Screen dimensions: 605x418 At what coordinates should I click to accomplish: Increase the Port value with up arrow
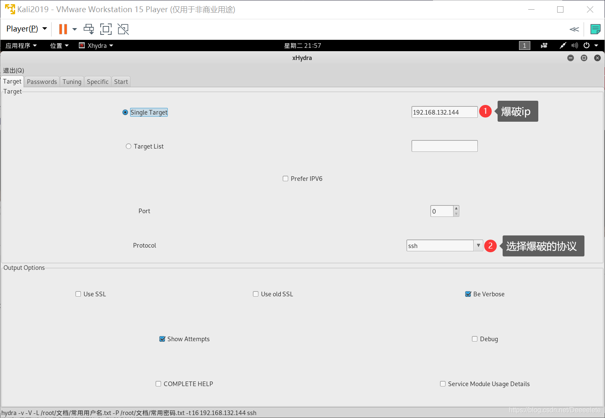(x=456, y=208)
